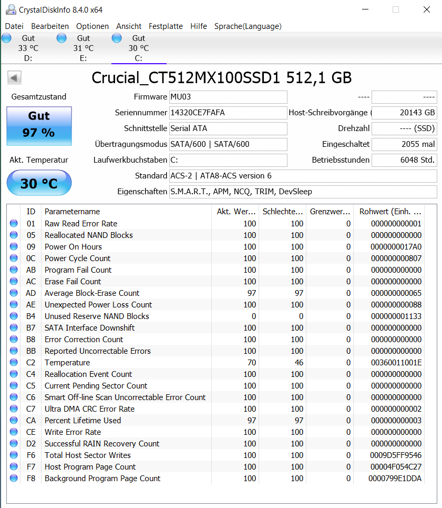
Task: Click status orb of Unused Reserve NAND Blocks
Action: 14,316
